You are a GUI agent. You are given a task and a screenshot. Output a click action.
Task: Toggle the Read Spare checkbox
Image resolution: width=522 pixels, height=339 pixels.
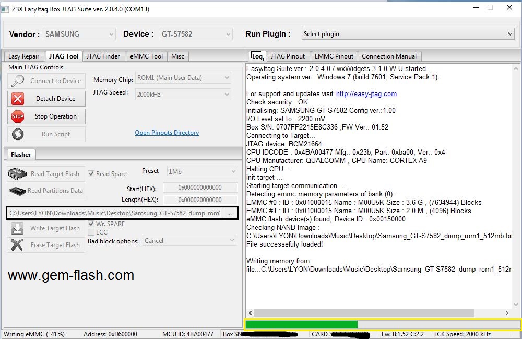pyautogui.click(x=91, y=174)
